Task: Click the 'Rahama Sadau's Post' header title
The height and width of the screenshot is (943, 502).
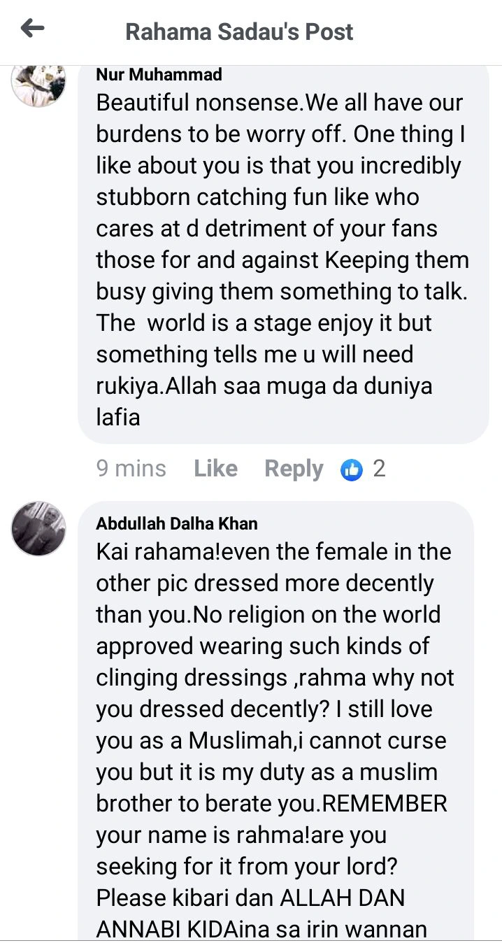Action: [x=239, y=31]
